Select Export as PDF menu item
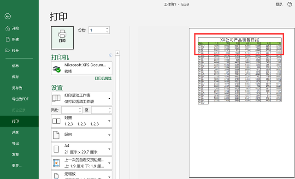295x179 pixels. (x=20, y=99)
